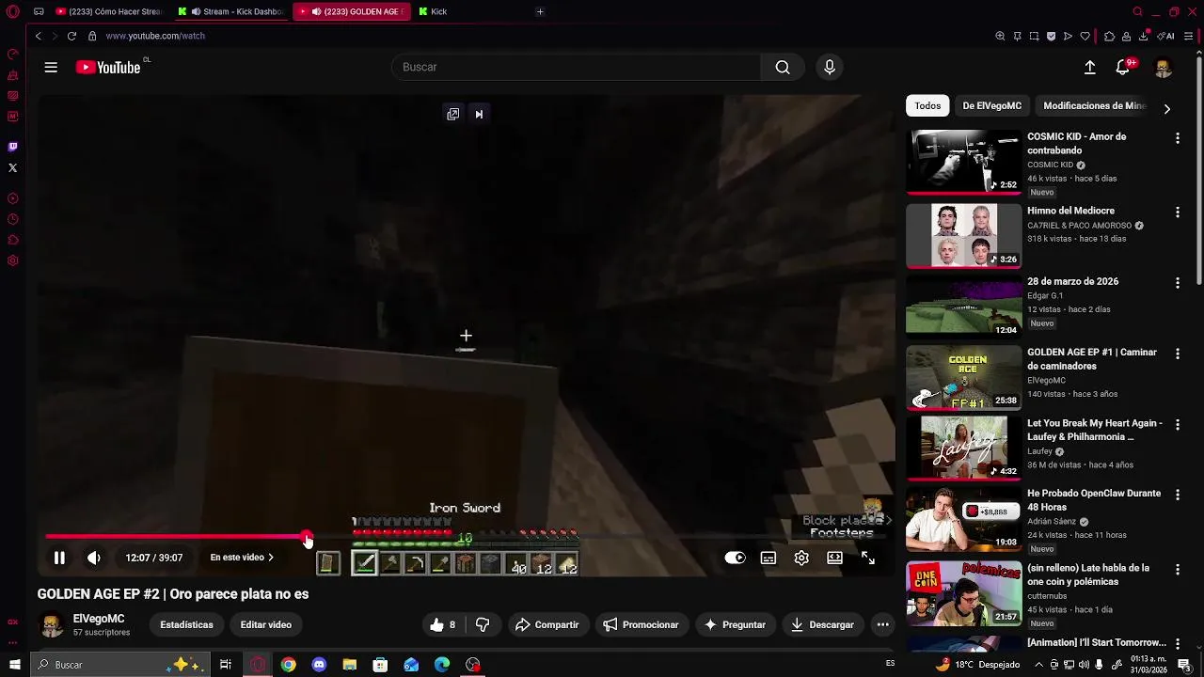1204x677 pixels.
Task: Start voice search with microphone
Action: pyautogui.click(x=829, y=67)
